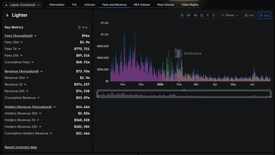Screen dimensions: 275x155
Task: Click the Holders Revenue (Annualized) heading link
Action: 28,107
